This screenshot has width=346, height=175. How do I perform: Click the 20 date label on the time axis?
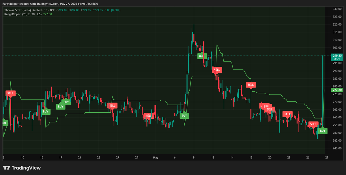pyautogui.click(x=270, y=157)
